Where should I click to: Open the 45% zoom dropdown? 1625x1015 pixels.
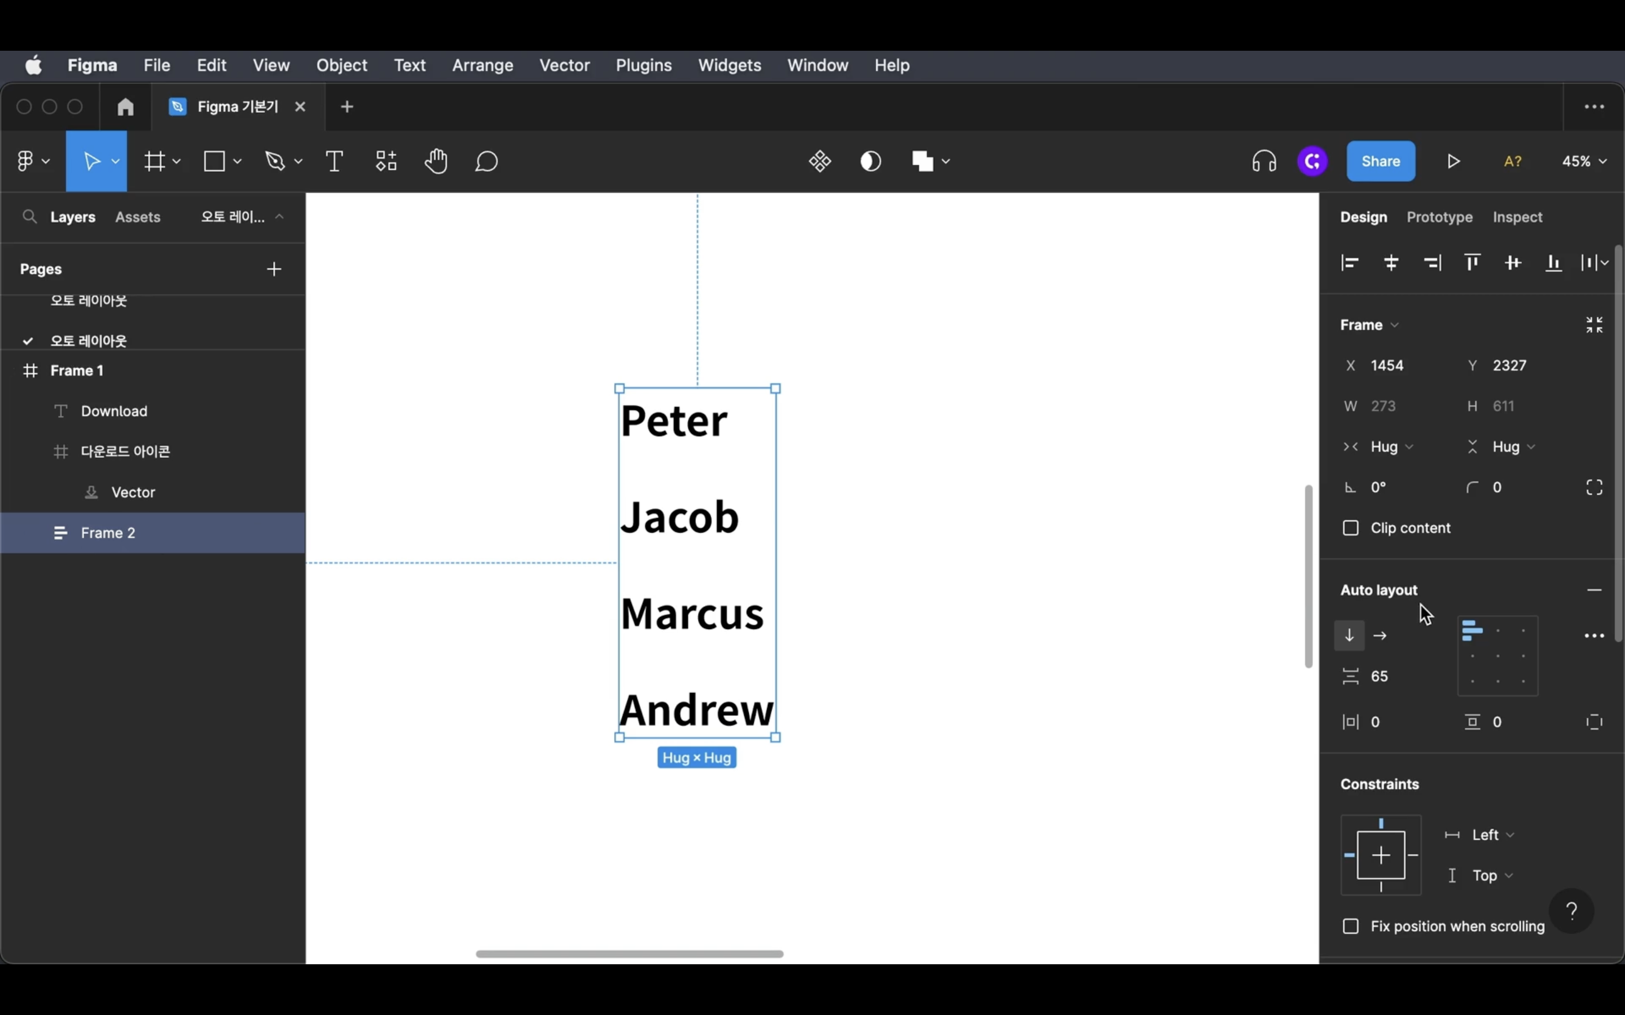click(x=1584, y=162)
